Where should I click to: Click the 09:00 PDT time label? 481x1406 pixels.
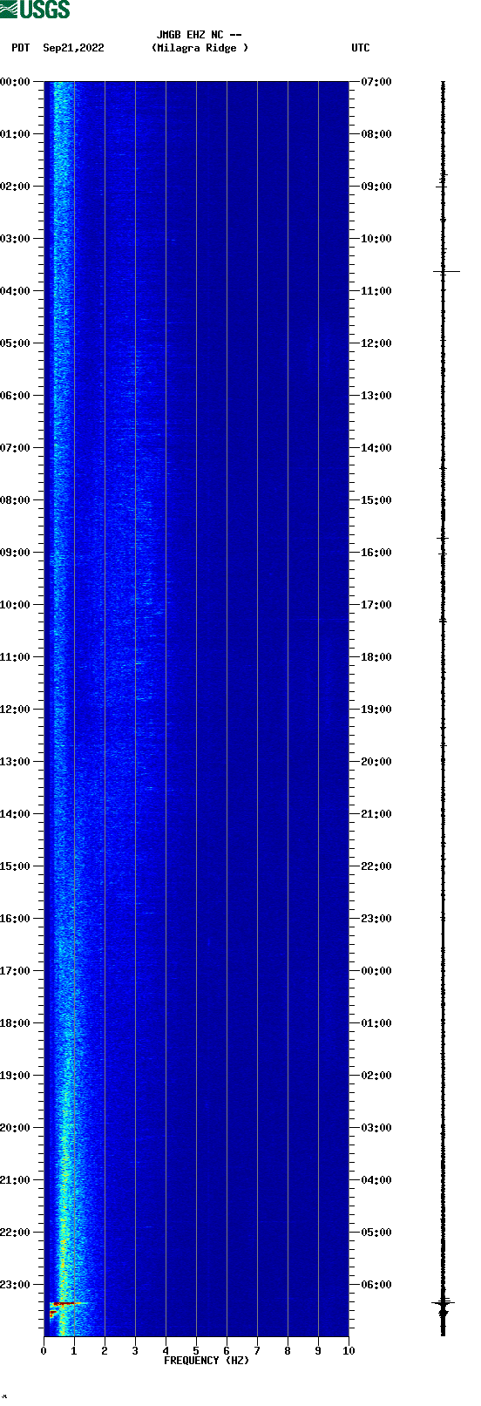(x=15, y=553)
